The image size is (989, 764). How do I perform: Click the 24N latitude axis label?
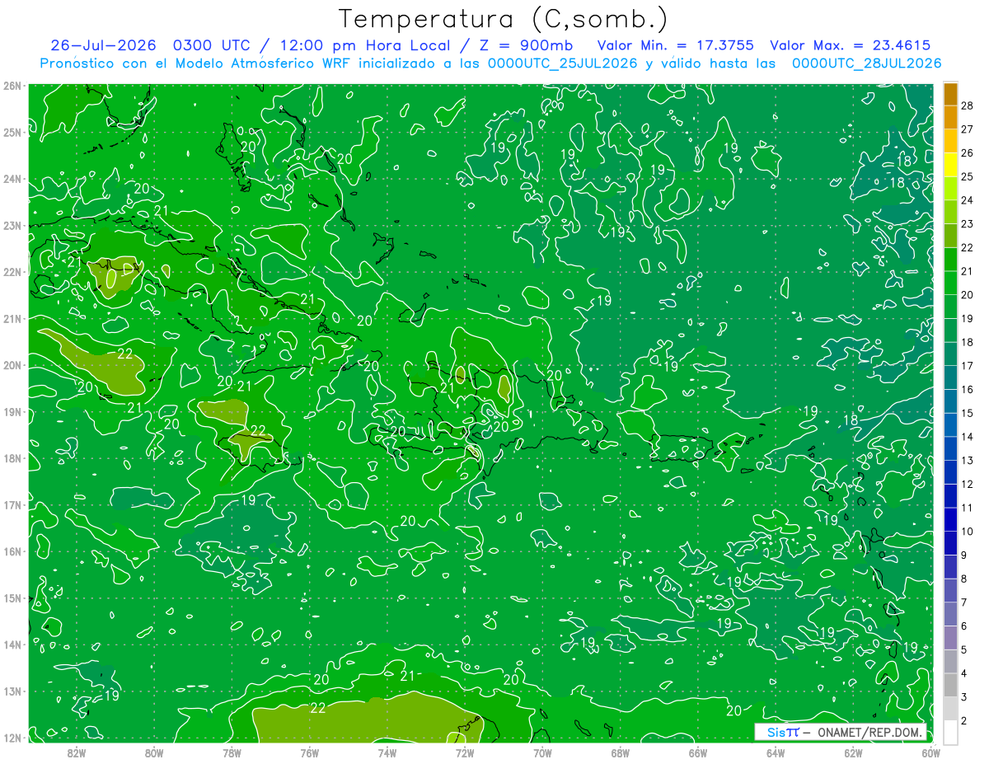click(12, 179)
